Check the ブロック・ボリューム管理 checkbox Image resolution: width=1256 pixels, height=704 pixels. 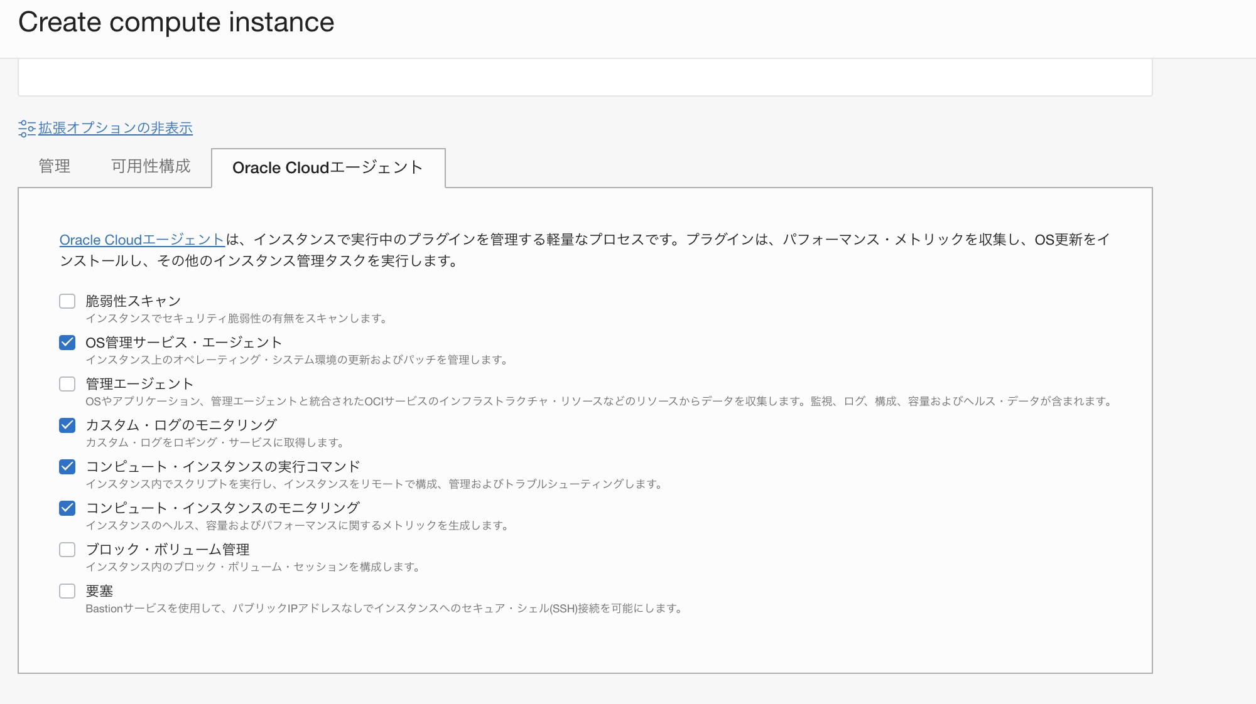pos(67,550)
